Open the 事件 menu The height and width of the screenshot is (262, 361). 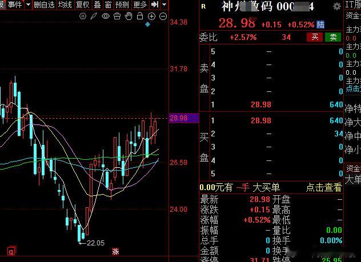click(x=15, y=5)
